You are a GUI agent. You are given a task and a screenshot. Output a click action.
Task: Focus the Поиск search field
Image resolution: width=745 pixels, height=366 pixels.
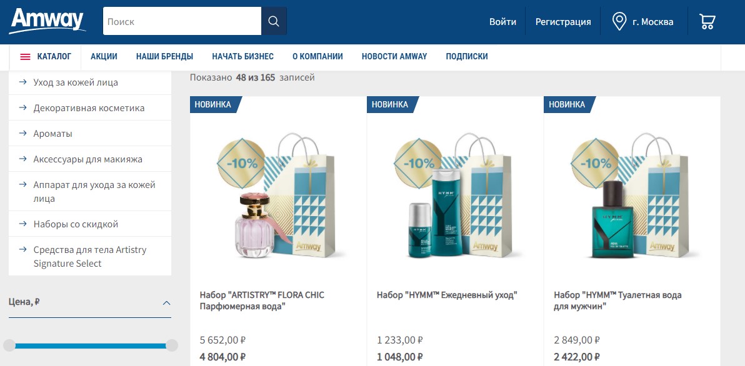point(182,21)
